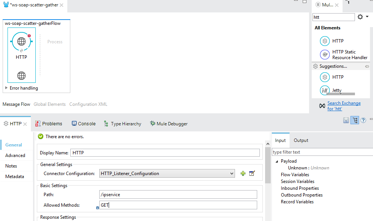This screenshot has width=373, height=221.
Task: Select the Unknown : Unknown payload entry
Action: tap(309, 168)
